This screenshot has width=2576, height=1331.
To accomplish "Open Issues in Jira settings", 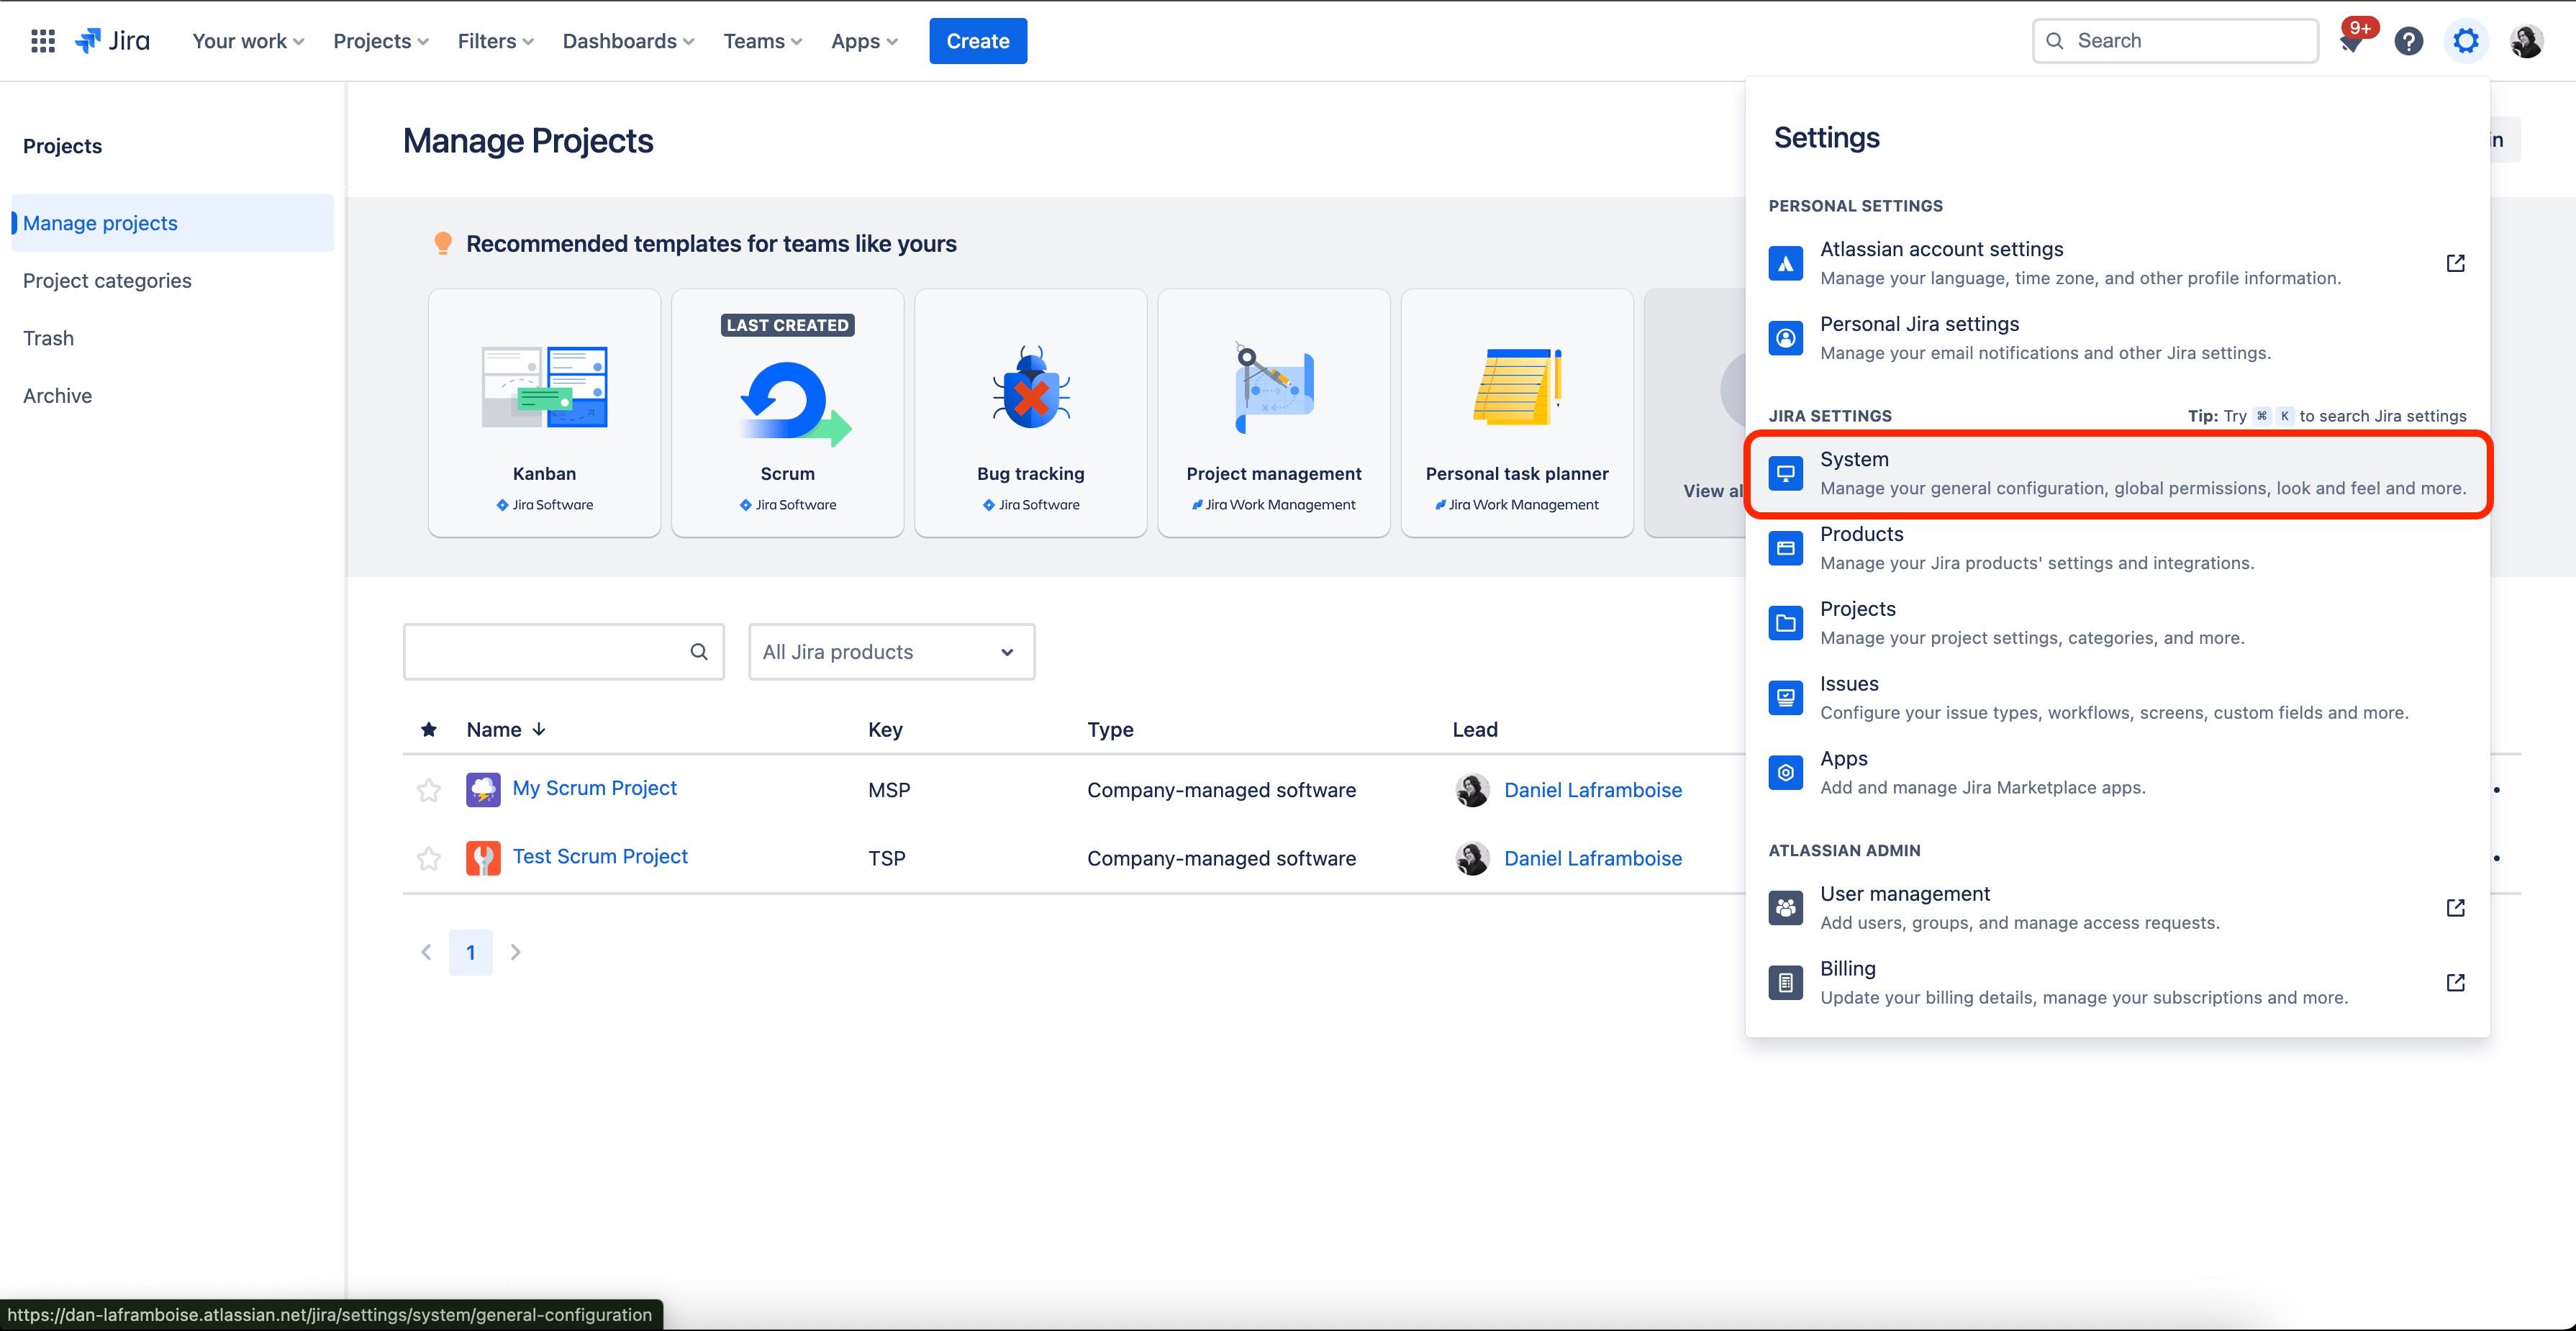I will pos(2118,698).
